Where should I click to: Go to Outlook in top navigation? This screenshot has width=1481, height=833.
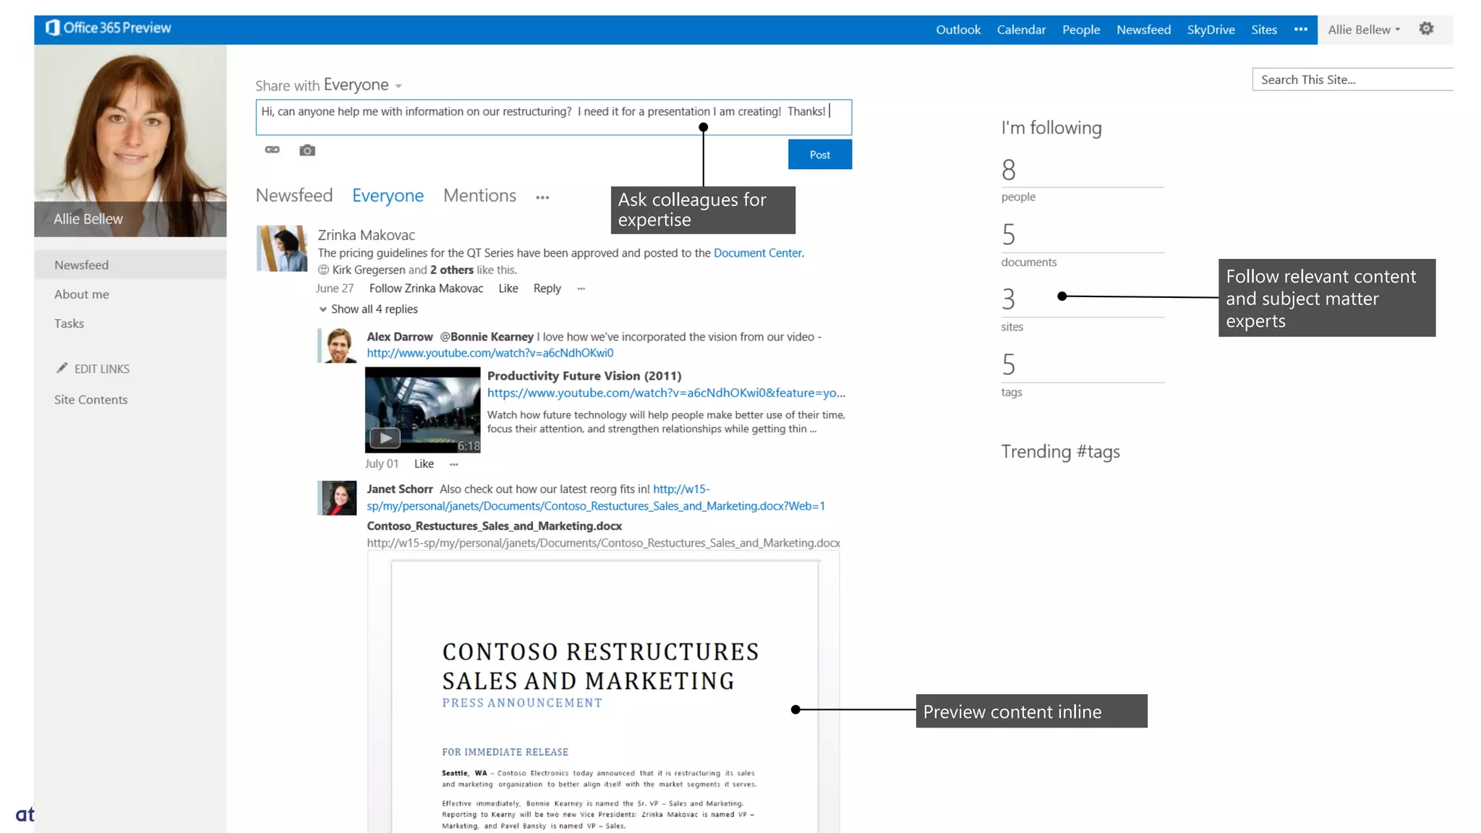(x=958, y=30)
